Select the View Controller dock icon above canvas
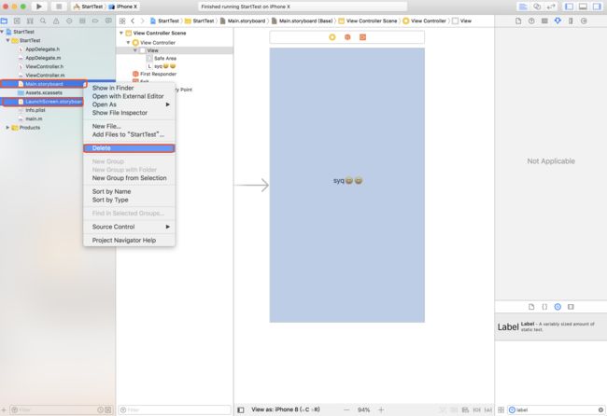This screenshot has height=416, width=607. pyautogui.click(x=332, y=37)
